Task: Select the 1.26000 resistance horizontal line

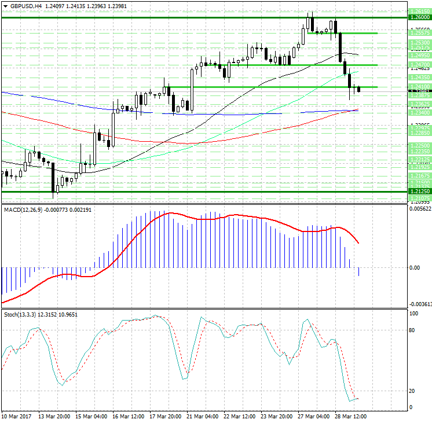Action: [204, 17]
